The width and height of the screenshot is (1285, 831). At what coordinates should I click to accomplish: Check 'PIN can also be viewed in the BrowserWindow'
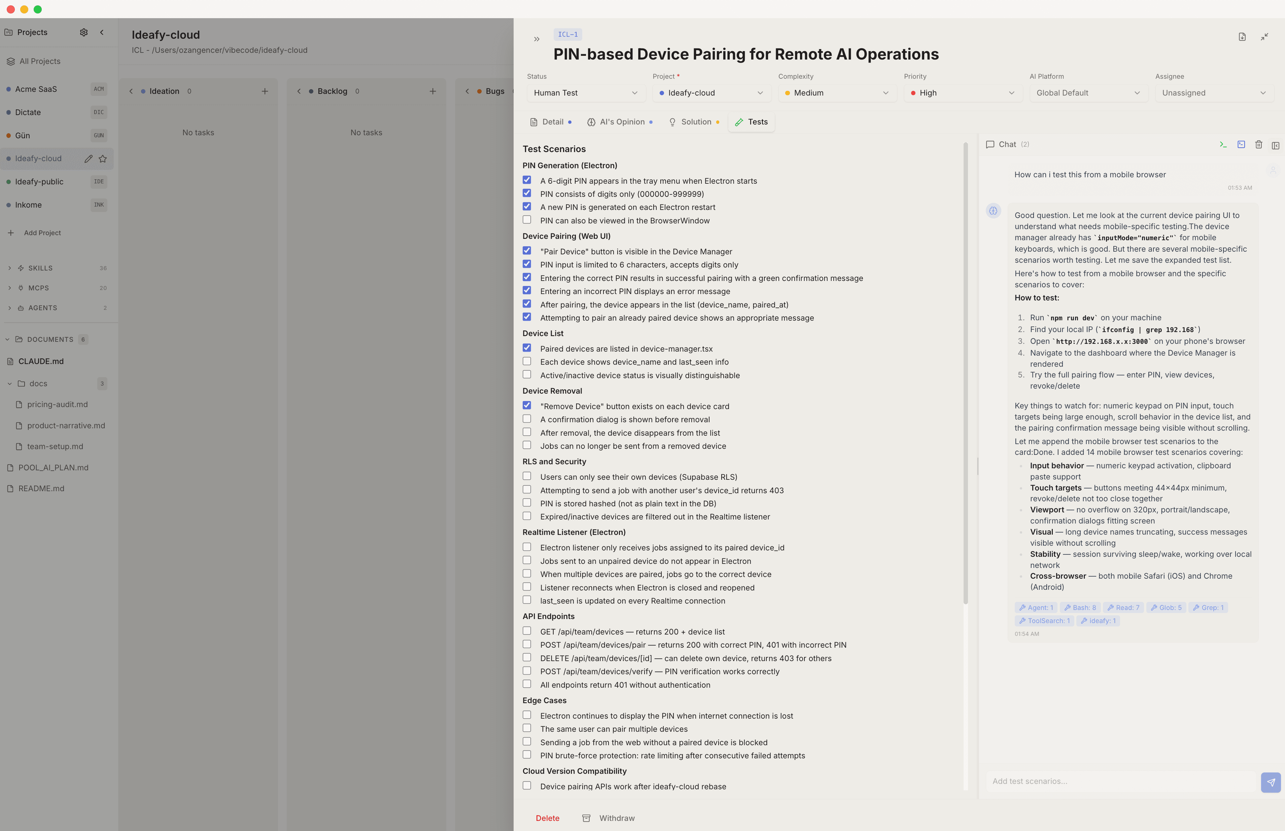[x=527, y=220]
